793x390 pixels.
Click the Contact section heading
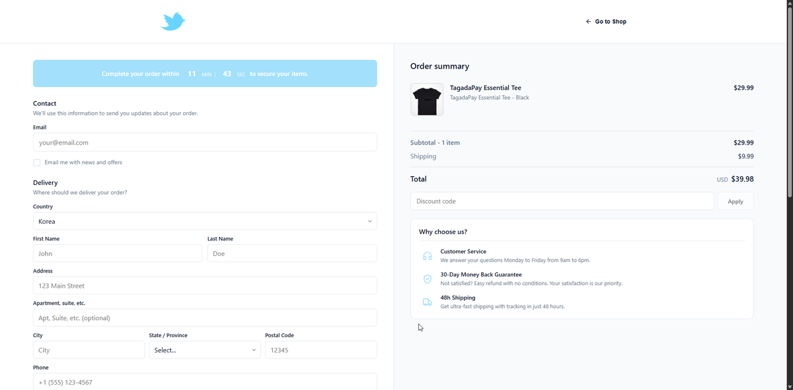pos(45,104)
